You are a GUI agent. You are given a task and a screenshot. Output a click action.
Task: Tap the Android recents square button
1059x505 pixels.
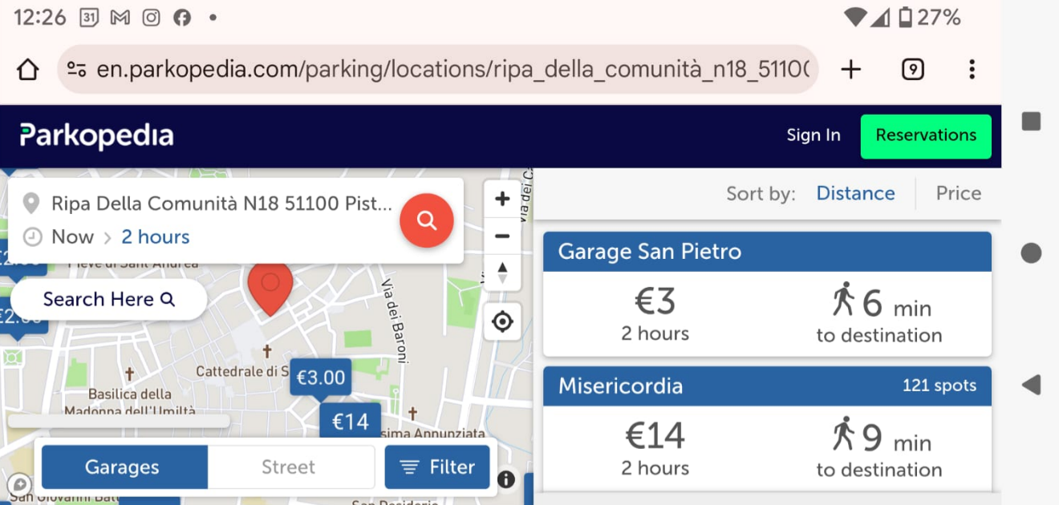point(1031,122)
